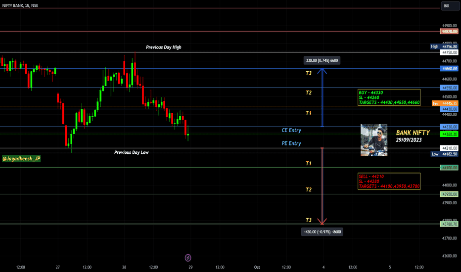Image resolution: width=461 pixels, height=272 pixels.
Task: Click the 29/09/2023 date text
Action: pyautogui.click(x=409, y=140)
